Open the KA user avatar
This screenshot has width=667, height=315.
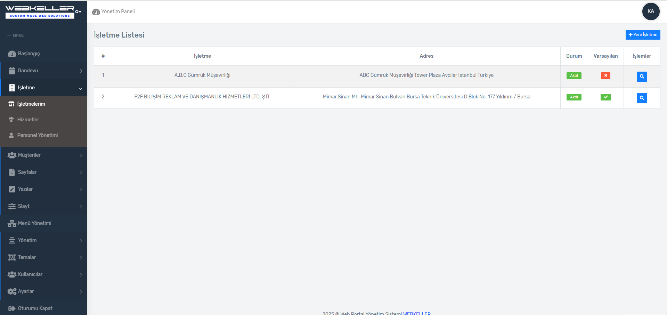coord(651,11)
